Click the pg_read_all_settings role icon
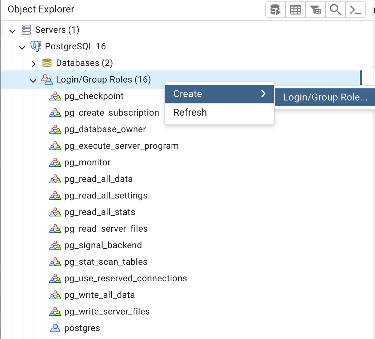 pos(55,195)
